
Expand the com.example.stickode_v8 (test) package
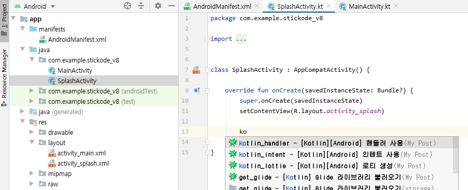(x=32, y=101)
